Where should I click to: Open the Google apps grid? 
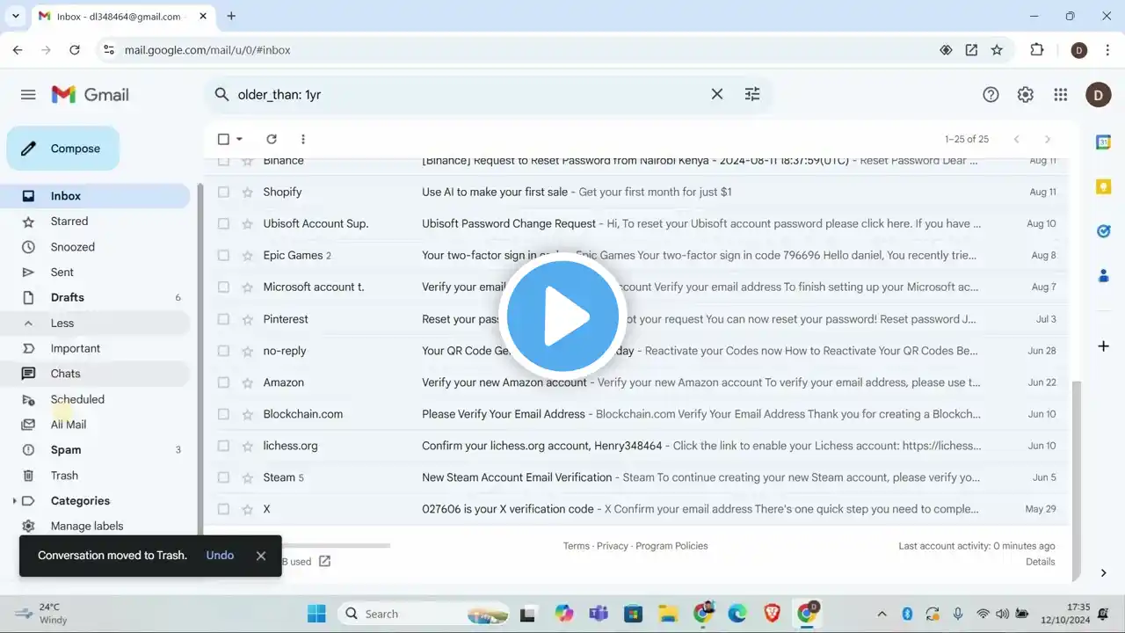point(1061,95)
